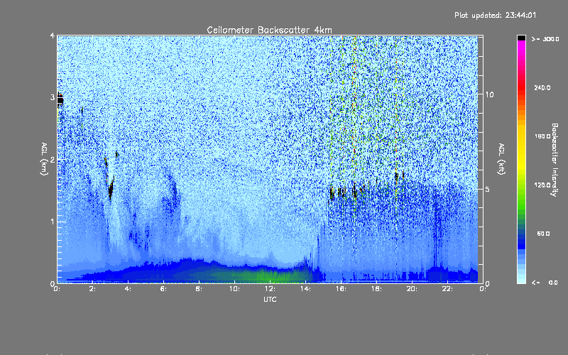This screenshot has height=355, width=568.
Task: Click the black top of the colorbar
Action: click(x=521, y=38)
